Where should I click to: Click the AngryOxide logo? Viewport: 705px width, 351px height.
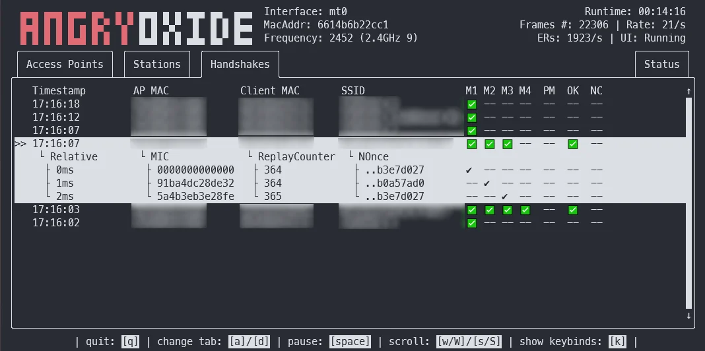coord(136,28)
